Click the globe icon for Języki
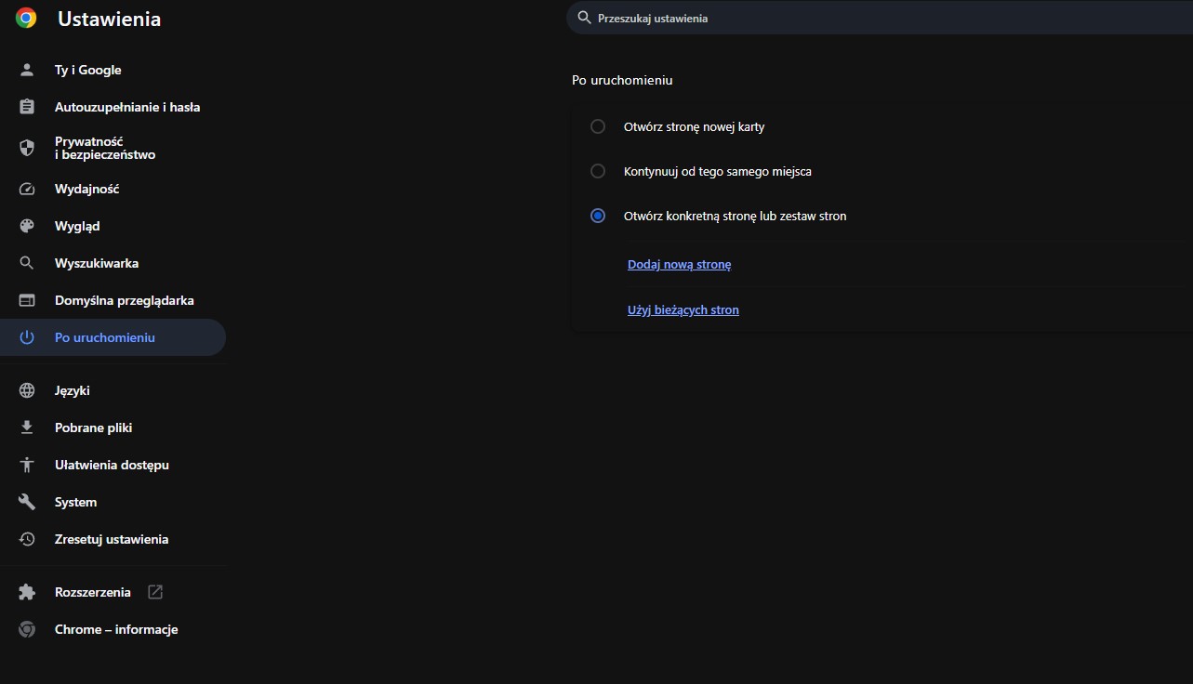 [27, 390]
